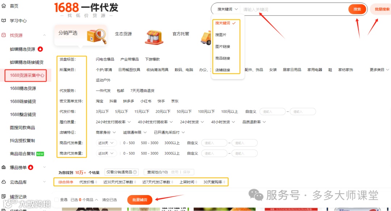This screenshot has height=211, width=391.
Task: Click the 云选品库 cloud icon
Action: coord(4,182)
